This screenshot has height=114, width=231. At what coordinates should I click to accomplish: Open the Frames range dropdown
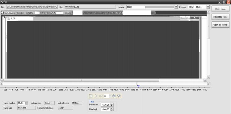click(x=208, y=7)
